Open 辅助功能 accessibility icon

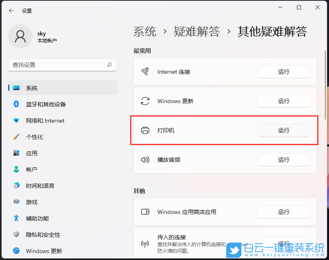pyautogui.click(x=16, y=218)
